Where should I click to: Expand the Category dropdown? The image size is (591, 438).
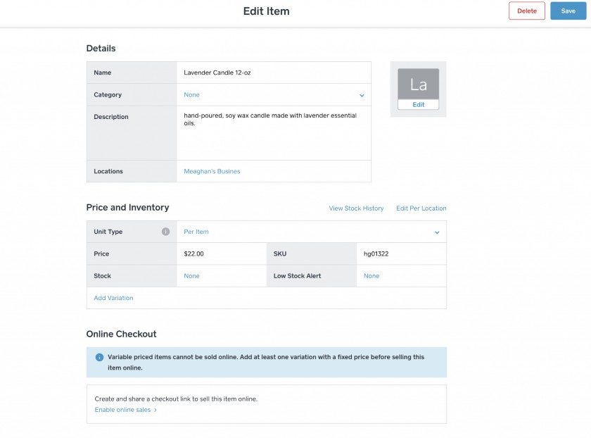(x=362, y=95)
